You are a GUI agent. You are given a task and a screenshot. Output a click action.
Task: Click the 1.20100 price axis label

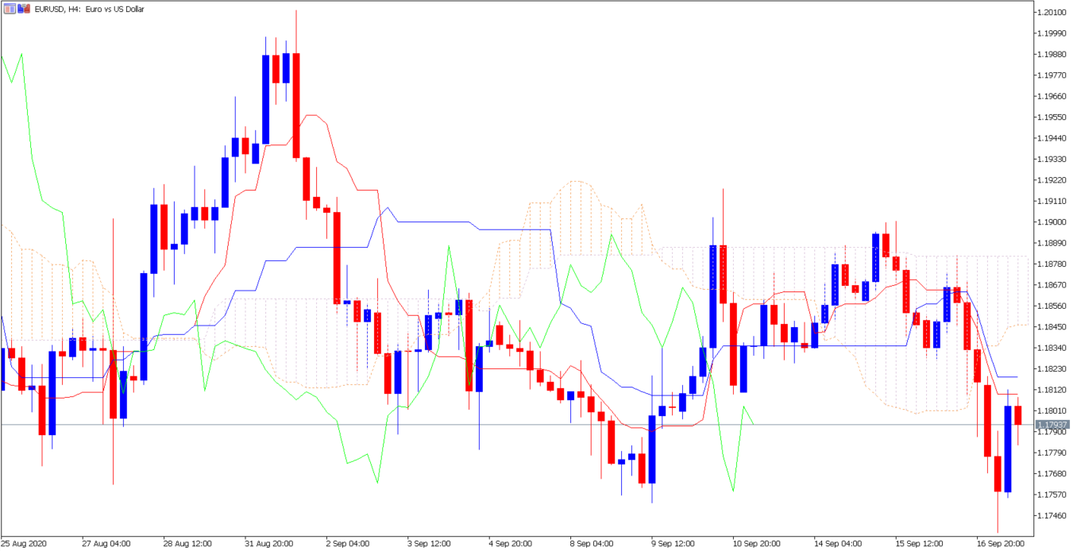(1052, 13)
